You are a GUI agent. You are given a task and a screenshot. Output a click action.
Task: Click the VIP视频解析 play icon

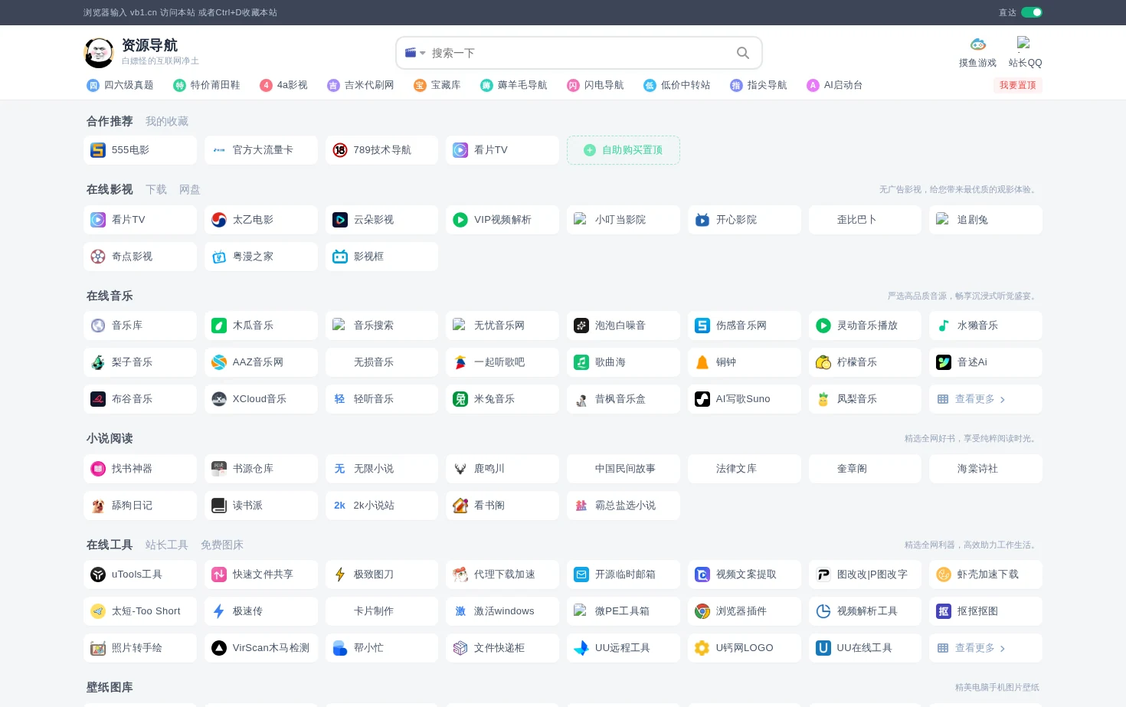click(460, 220)
